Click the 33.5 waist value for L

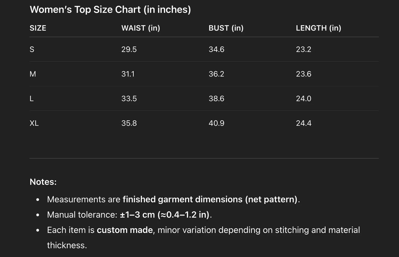pos(129,99)
